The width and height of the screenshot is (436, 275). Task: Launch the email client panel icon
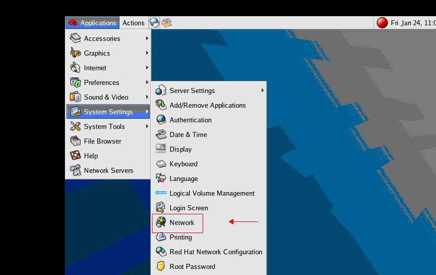coord(167,23)
